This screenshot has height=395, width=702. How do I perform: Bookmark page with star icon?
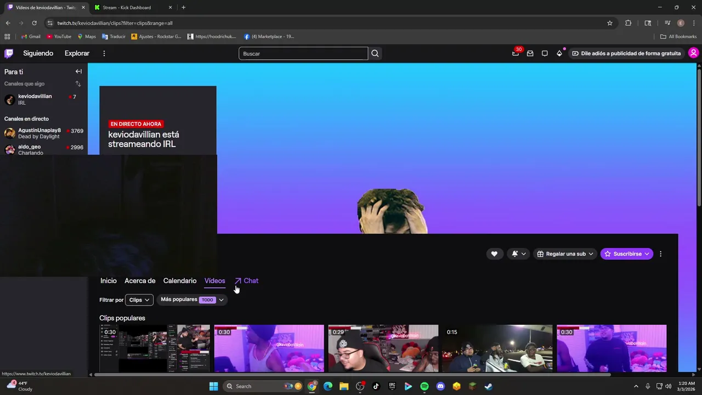(x=609, y=23)
